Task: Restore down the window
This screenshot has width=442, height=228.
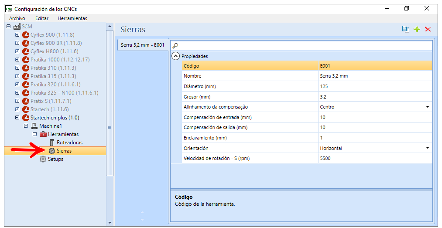Action: coord(407,9)
